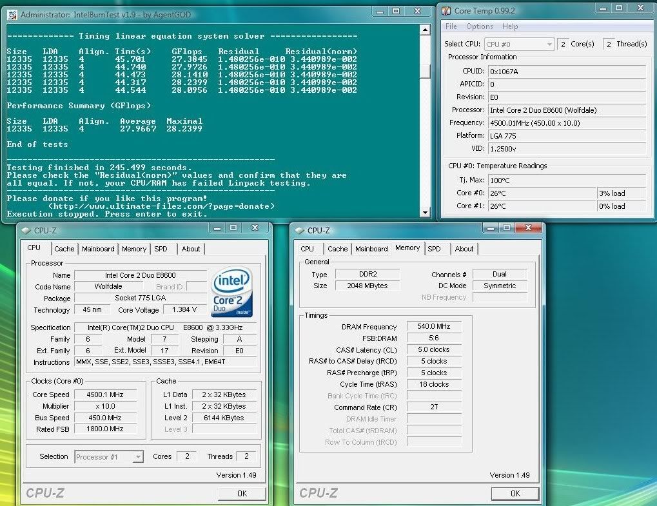Click the Core Temp Processor field

(x=567, y=110)
